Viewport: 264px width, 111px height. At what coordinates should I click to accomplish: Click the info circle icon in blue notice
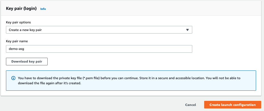13,78
